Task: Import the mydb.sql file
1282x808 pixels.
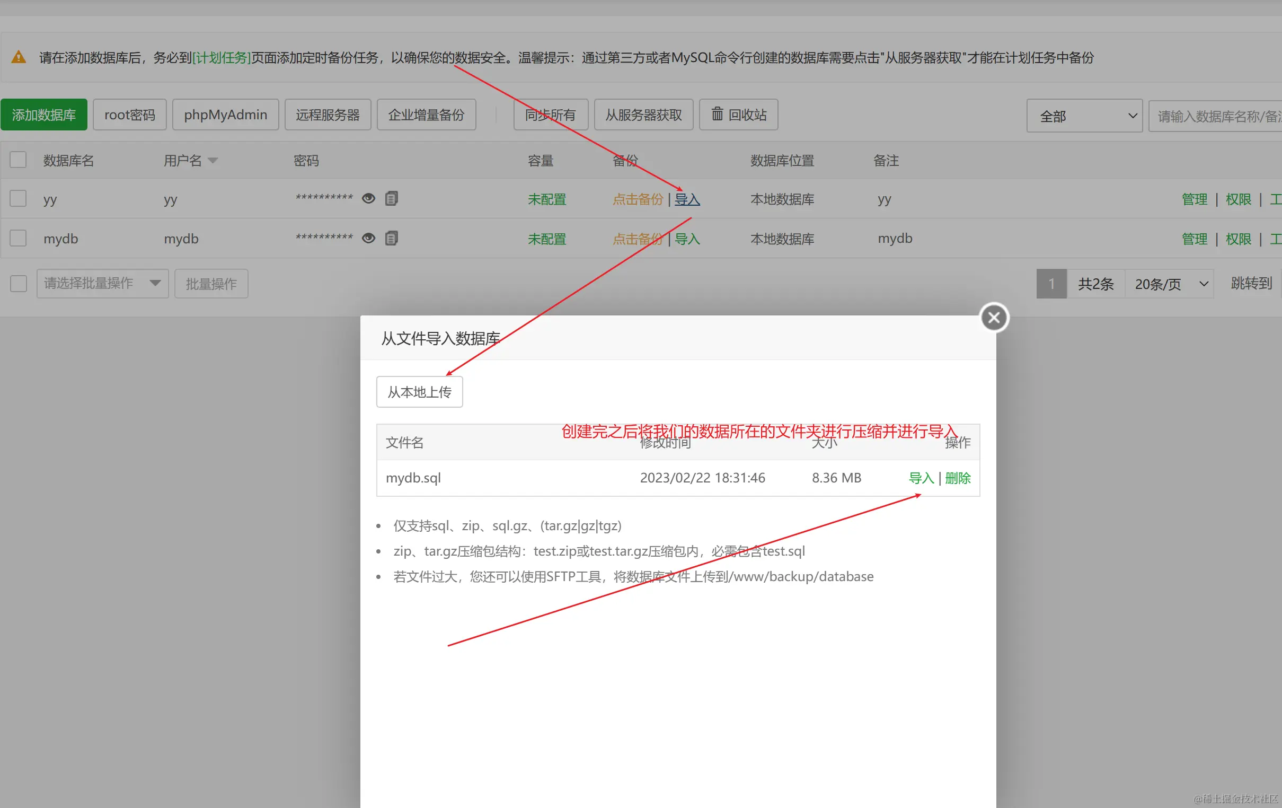Action: (x=921, y=478)
